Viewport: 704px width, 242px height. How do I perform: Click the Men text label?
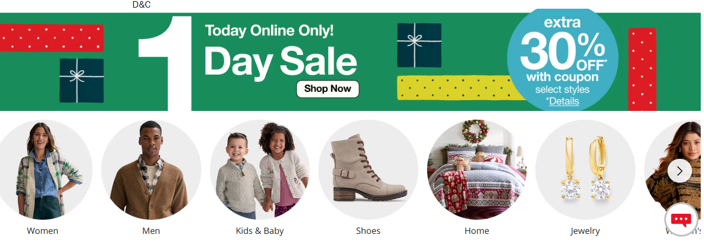coord(151,231)
